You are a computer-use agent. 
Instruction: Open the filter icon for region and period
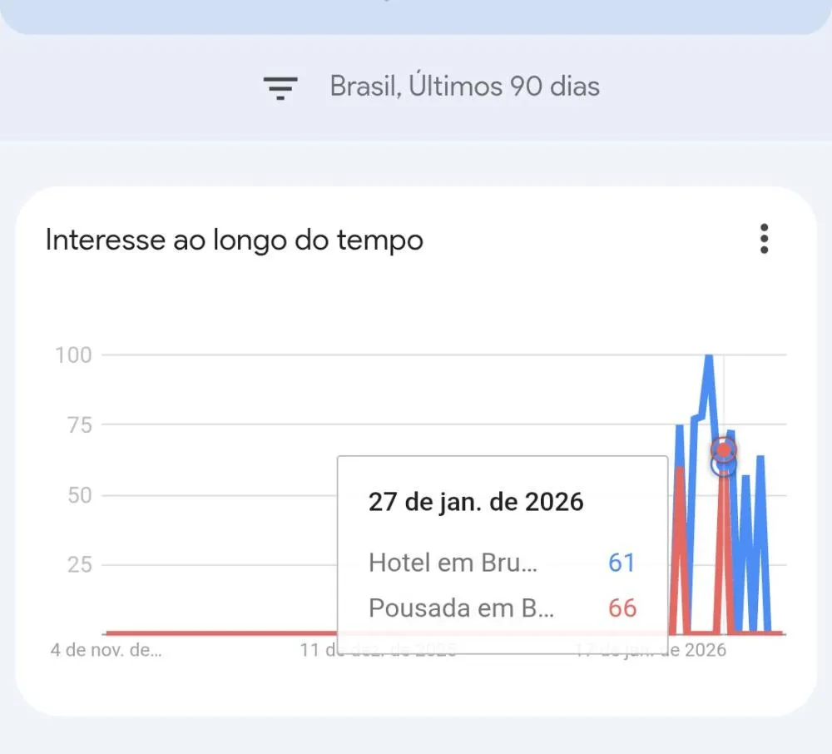(280, 87)
